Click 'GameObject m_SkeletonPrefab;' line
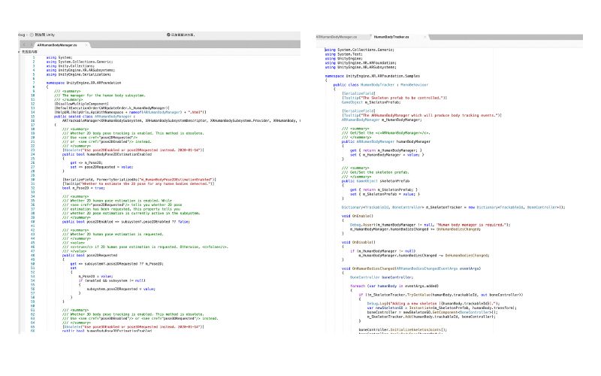 [x=371, y=102]
